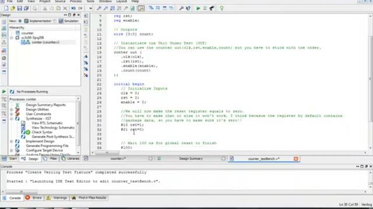Show the Errors console tab

[x=34, y=197]
